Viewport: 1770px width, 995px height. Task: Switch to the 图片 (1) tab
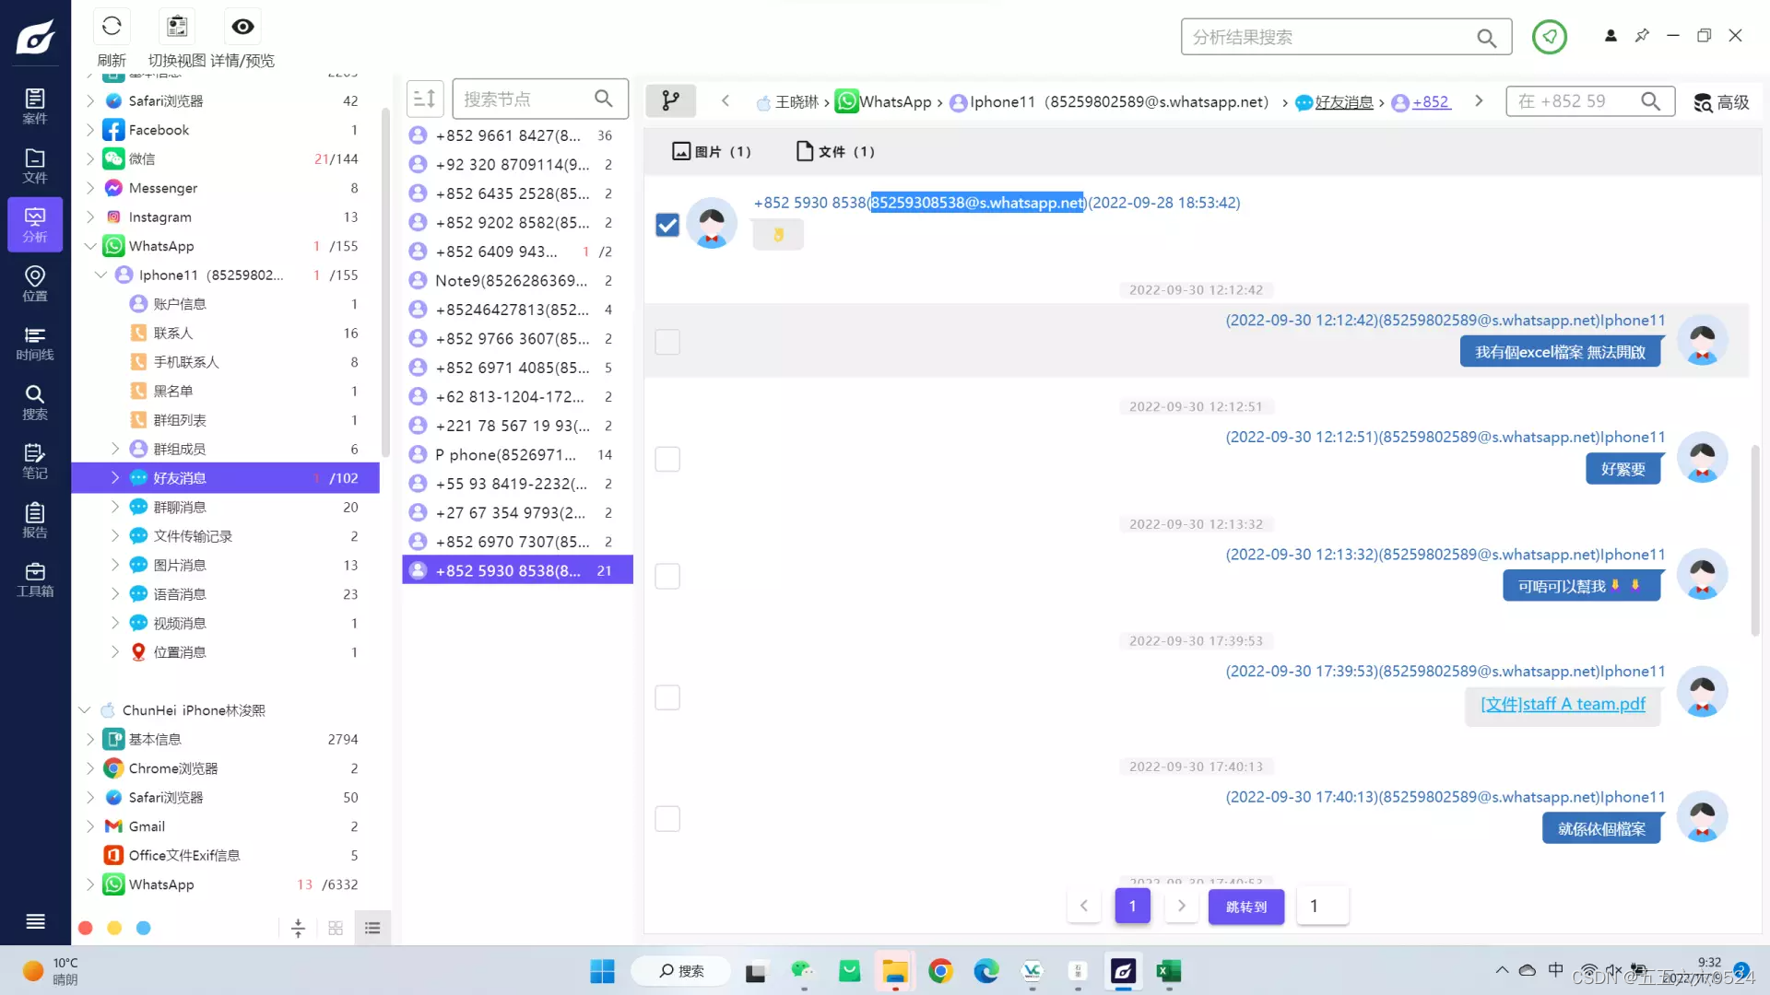tap(711, 152)
